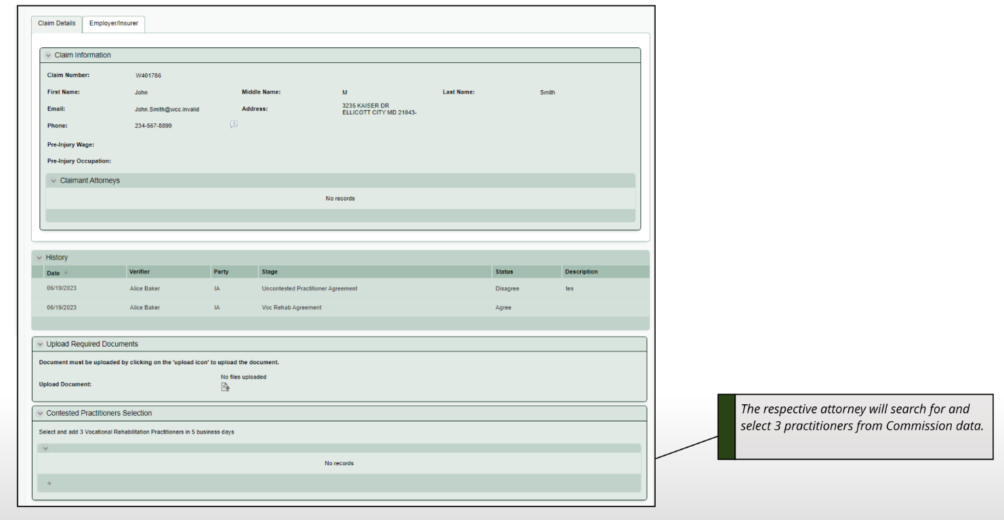Collapse the History section
This screenshot has width=1004, height=520.
40,257
